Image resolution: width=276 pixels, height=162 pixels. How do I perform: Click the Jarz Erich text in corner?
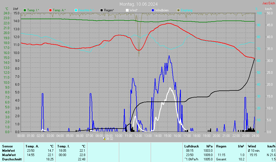(268, 3)
